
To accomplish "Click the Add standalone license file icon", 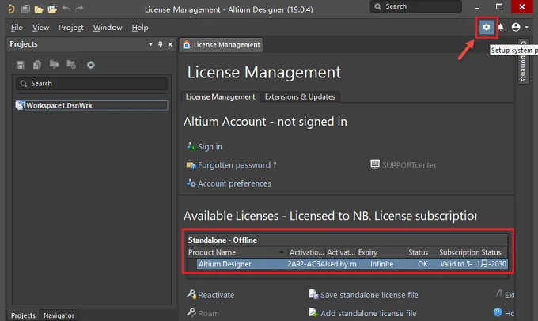I will click(313, 312).
